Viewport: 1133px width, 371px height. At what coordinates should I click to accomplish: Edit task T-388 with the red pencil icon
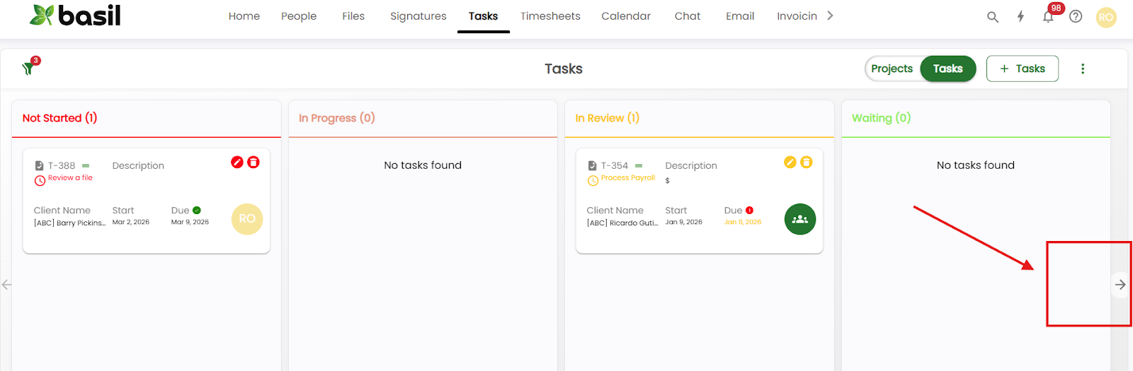pyautogui.click(x=237, y=163)
